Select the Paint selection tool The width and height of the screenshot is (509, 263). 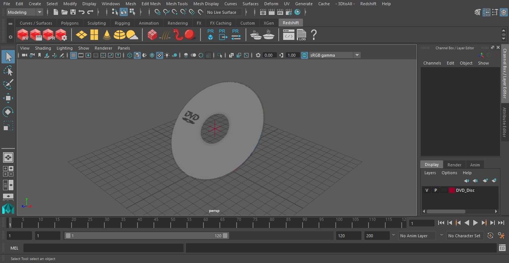pos(8,84)
